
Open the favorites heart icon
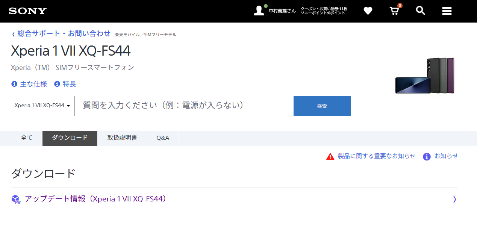(x=368, y=11)
